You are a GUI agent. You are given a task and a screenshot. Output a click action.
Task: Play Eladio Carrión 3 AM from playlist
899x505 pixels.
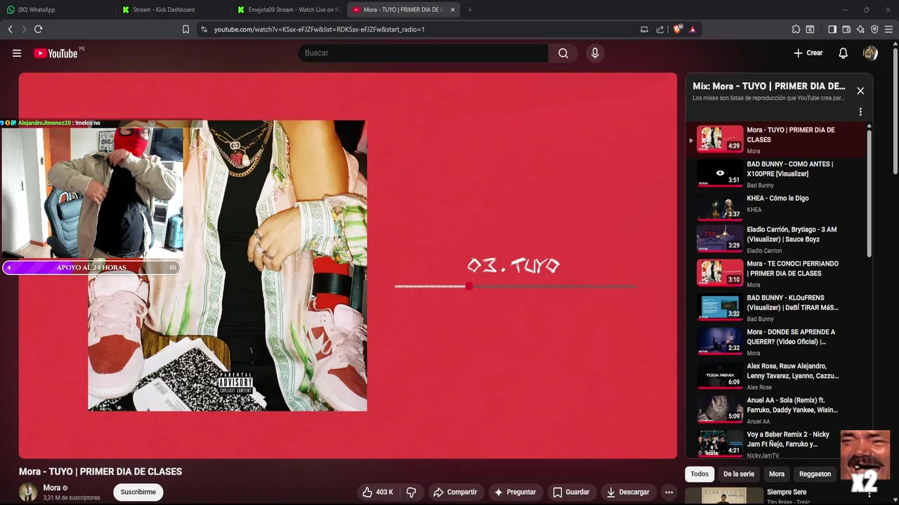click(777, 240)
